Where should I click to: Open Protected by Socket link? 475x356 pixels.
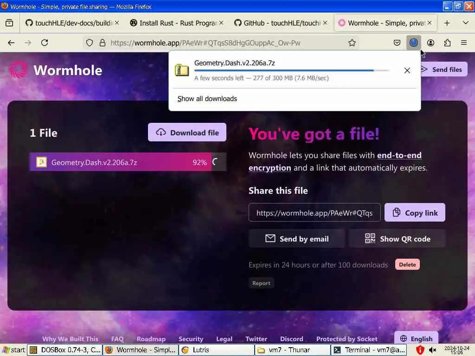click(x=347, y=339)
